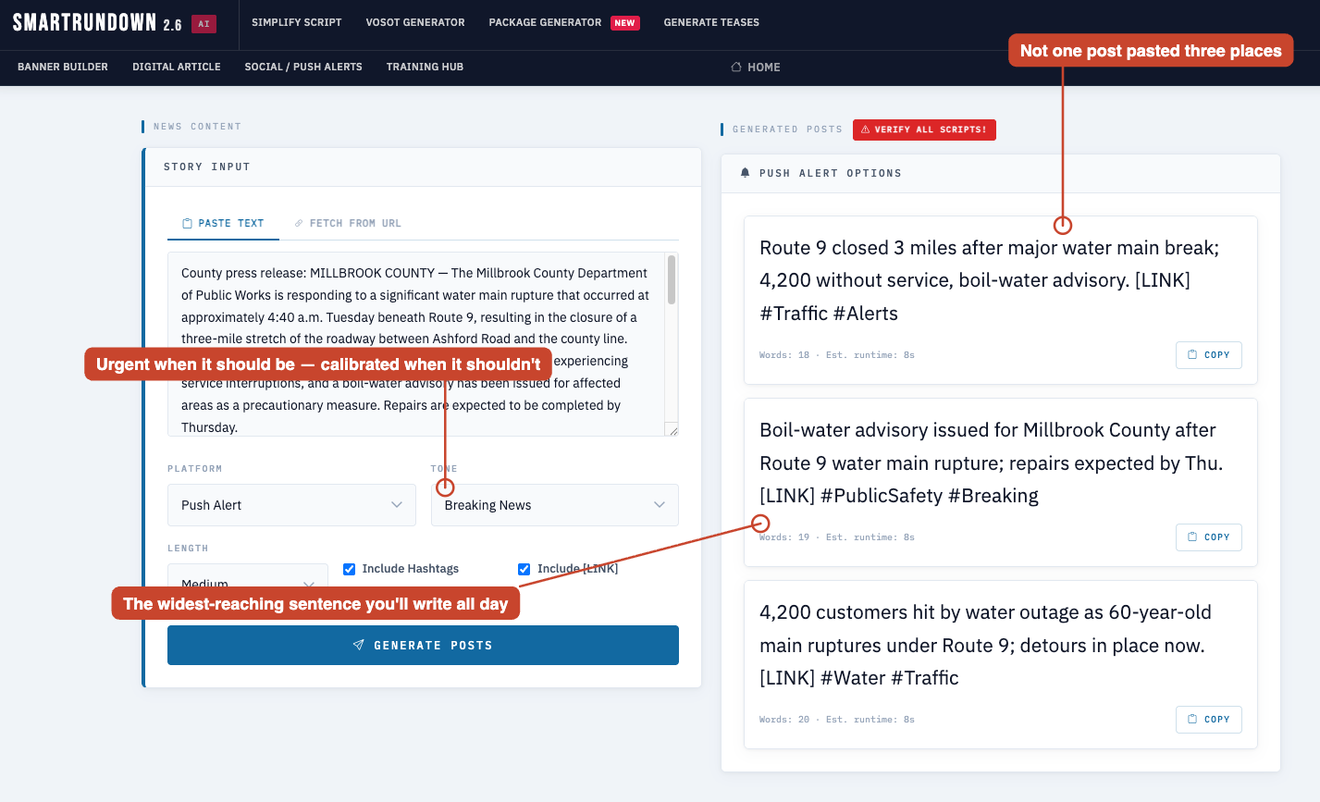Open the Tone dropdown showing Breaking News
The height and width of the screenshot is (802, 1320).
pos(555,505)
